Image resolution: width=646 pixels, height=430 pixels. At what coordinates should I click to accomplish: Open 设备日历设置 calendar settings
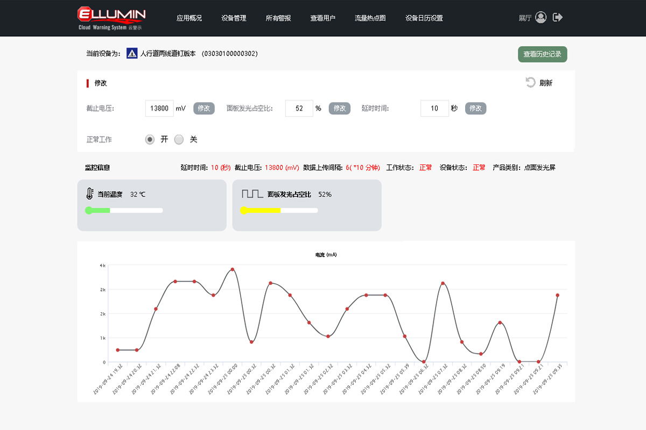424,18
